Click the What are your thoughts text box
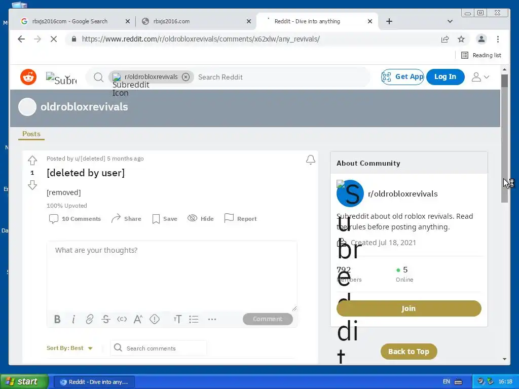The width and height of the screenshot is (519, 389). coord(172,276)
